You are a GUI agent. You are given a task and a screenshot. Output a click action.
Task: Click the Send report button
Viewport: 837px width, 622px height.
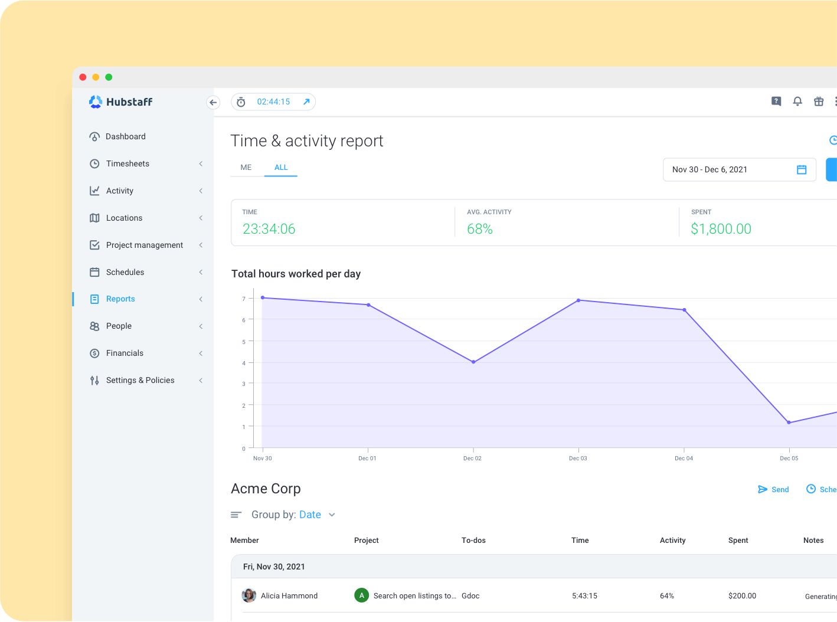click(x=773, y=489)
